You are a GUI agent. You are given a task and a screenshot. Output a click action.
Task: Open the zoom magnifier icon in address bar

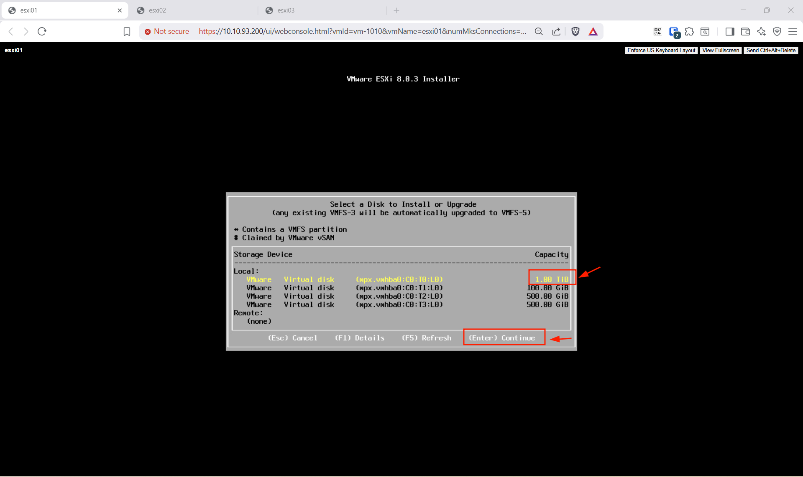pos(539,31)
